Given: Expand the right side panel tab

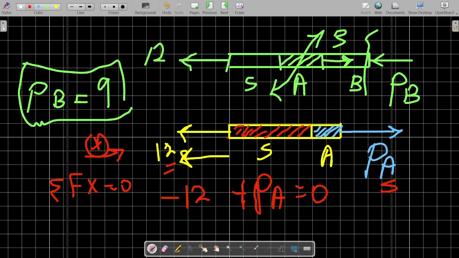Looking at the screenshot, I should tap(455, 26).
